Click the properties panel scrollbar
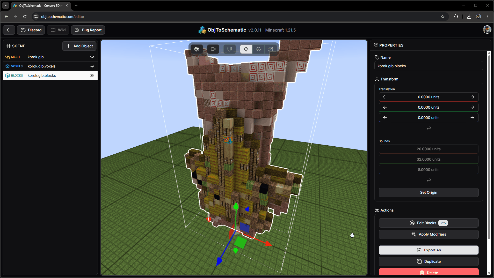 (489, 147)
